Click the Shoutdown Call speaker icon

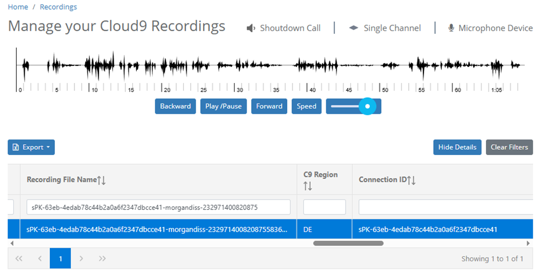click(x=251, y=28)
